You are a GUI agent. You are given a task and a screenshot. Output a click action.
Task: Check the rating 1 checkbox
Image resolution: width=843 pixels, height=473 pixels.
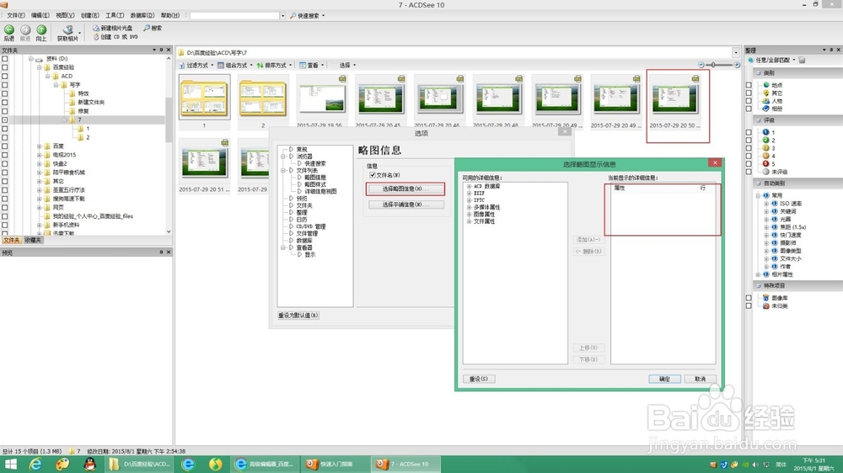749,132
